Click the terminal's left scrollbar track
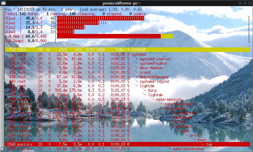The image size is (253, 152). 2,79
